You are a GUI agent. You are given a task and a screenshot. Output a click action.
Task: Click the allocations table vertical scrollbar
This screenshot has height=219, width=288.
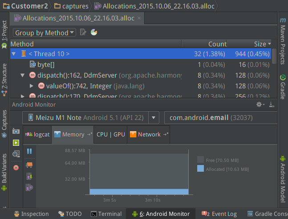pos(274,56)
